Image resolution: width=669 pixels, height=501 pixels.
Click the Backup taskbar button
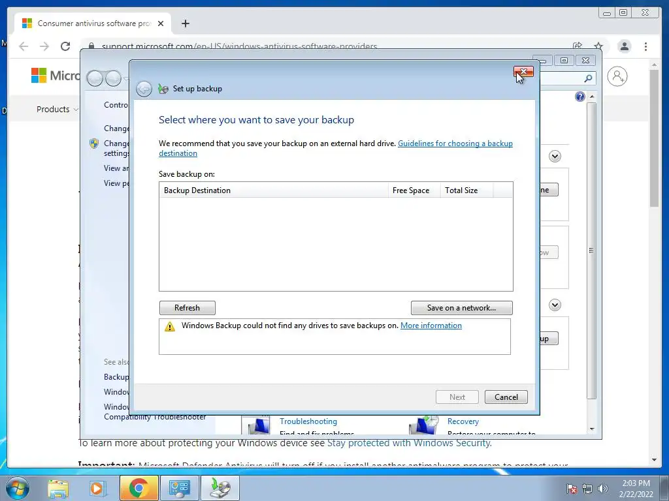pyautogui.click(x=220, y=488)
